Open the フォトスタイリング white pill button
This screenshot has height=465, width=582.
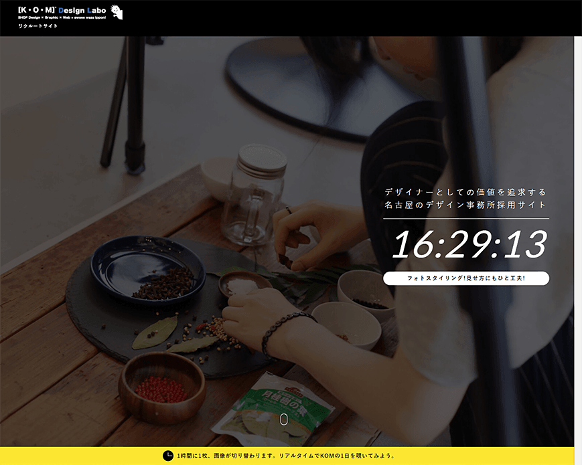click(466, 278)
